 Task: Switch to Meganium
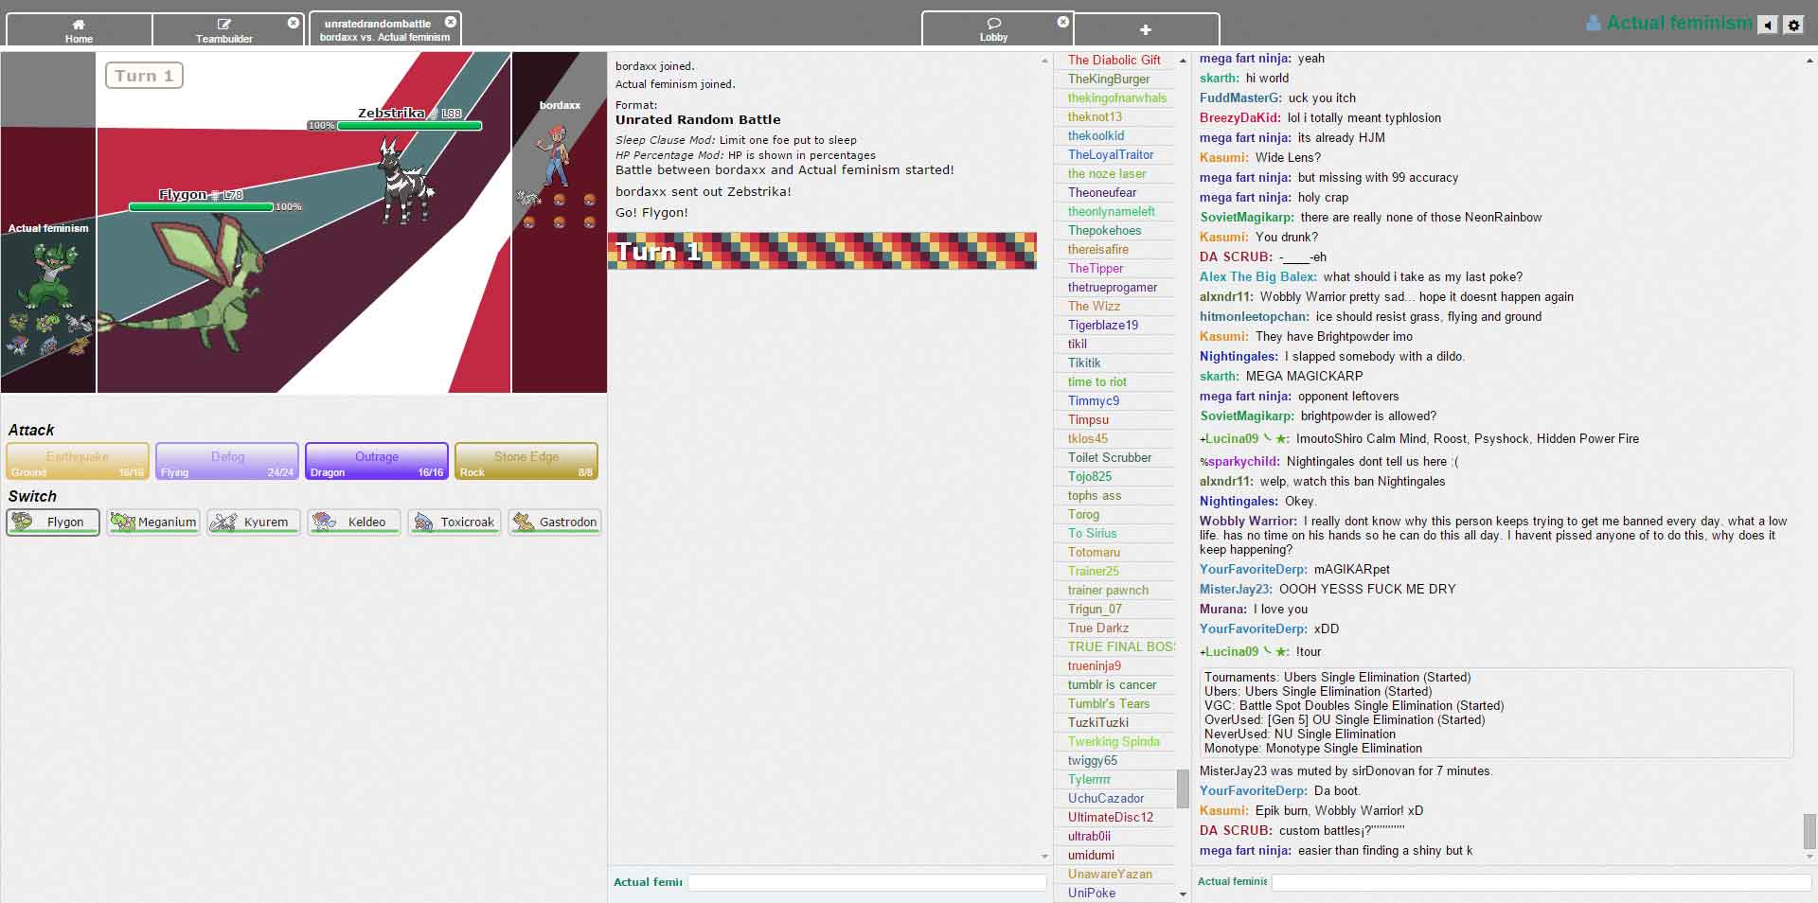click(x=153, y=522)
